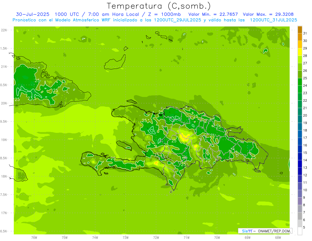
Task: Click the legend value "31"
Action: pyautogui.click(x=305, y=33)
